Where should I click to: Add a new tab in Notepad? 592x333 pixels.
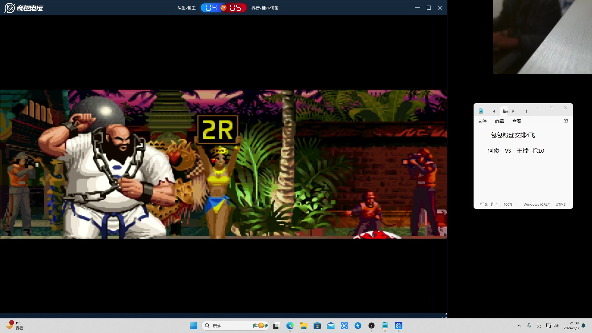coord(526,111)
